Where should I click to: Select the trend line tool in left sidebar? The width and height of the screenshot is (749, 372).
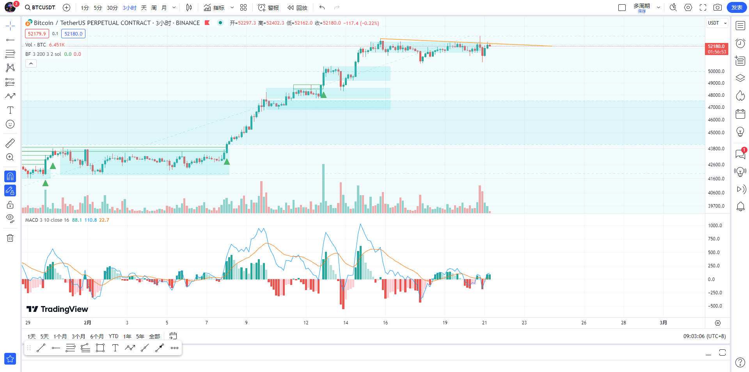coord(10,40)
